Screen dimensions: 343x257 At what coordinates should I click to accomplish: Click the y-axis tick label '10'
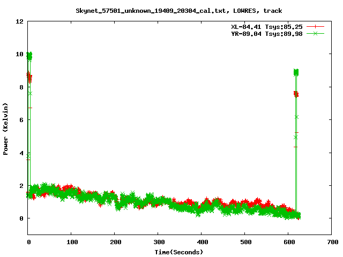point(19,54)
